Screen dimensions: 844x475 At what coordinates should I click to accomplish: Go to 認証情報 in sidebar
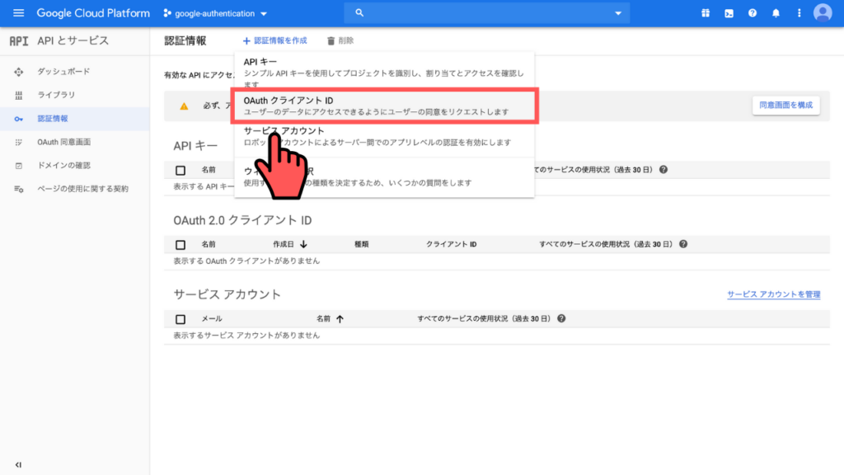pos(53,119)
